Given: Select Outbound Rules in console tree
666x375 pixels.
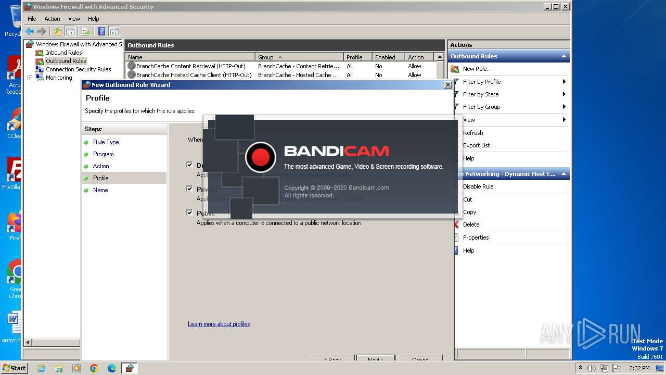Looking at the screenshot, I should point(66,61).
